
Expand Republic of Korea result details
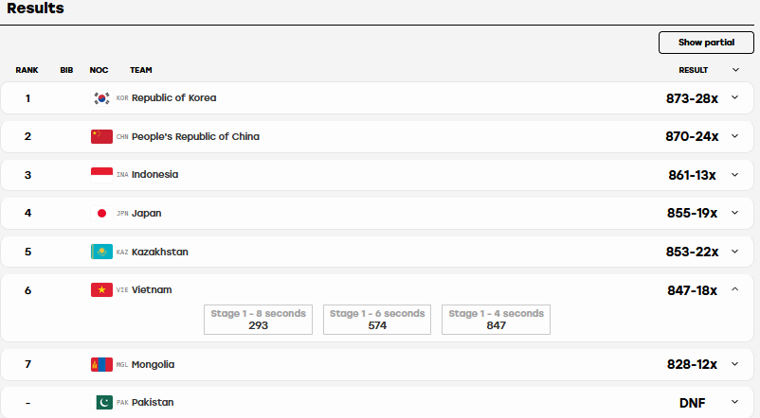coord(734,97)
